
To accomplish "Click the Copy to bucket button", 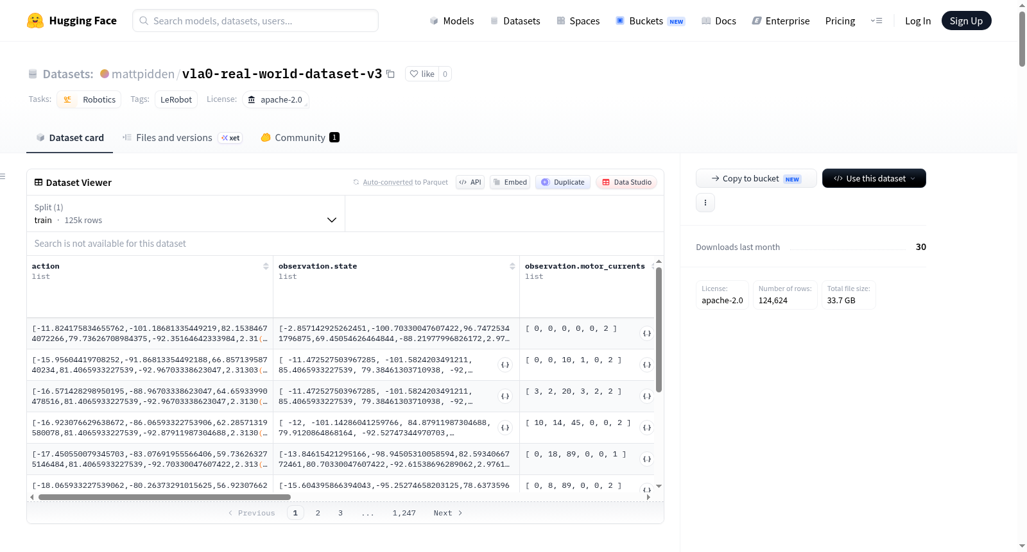I will click(x=756, y=178).
